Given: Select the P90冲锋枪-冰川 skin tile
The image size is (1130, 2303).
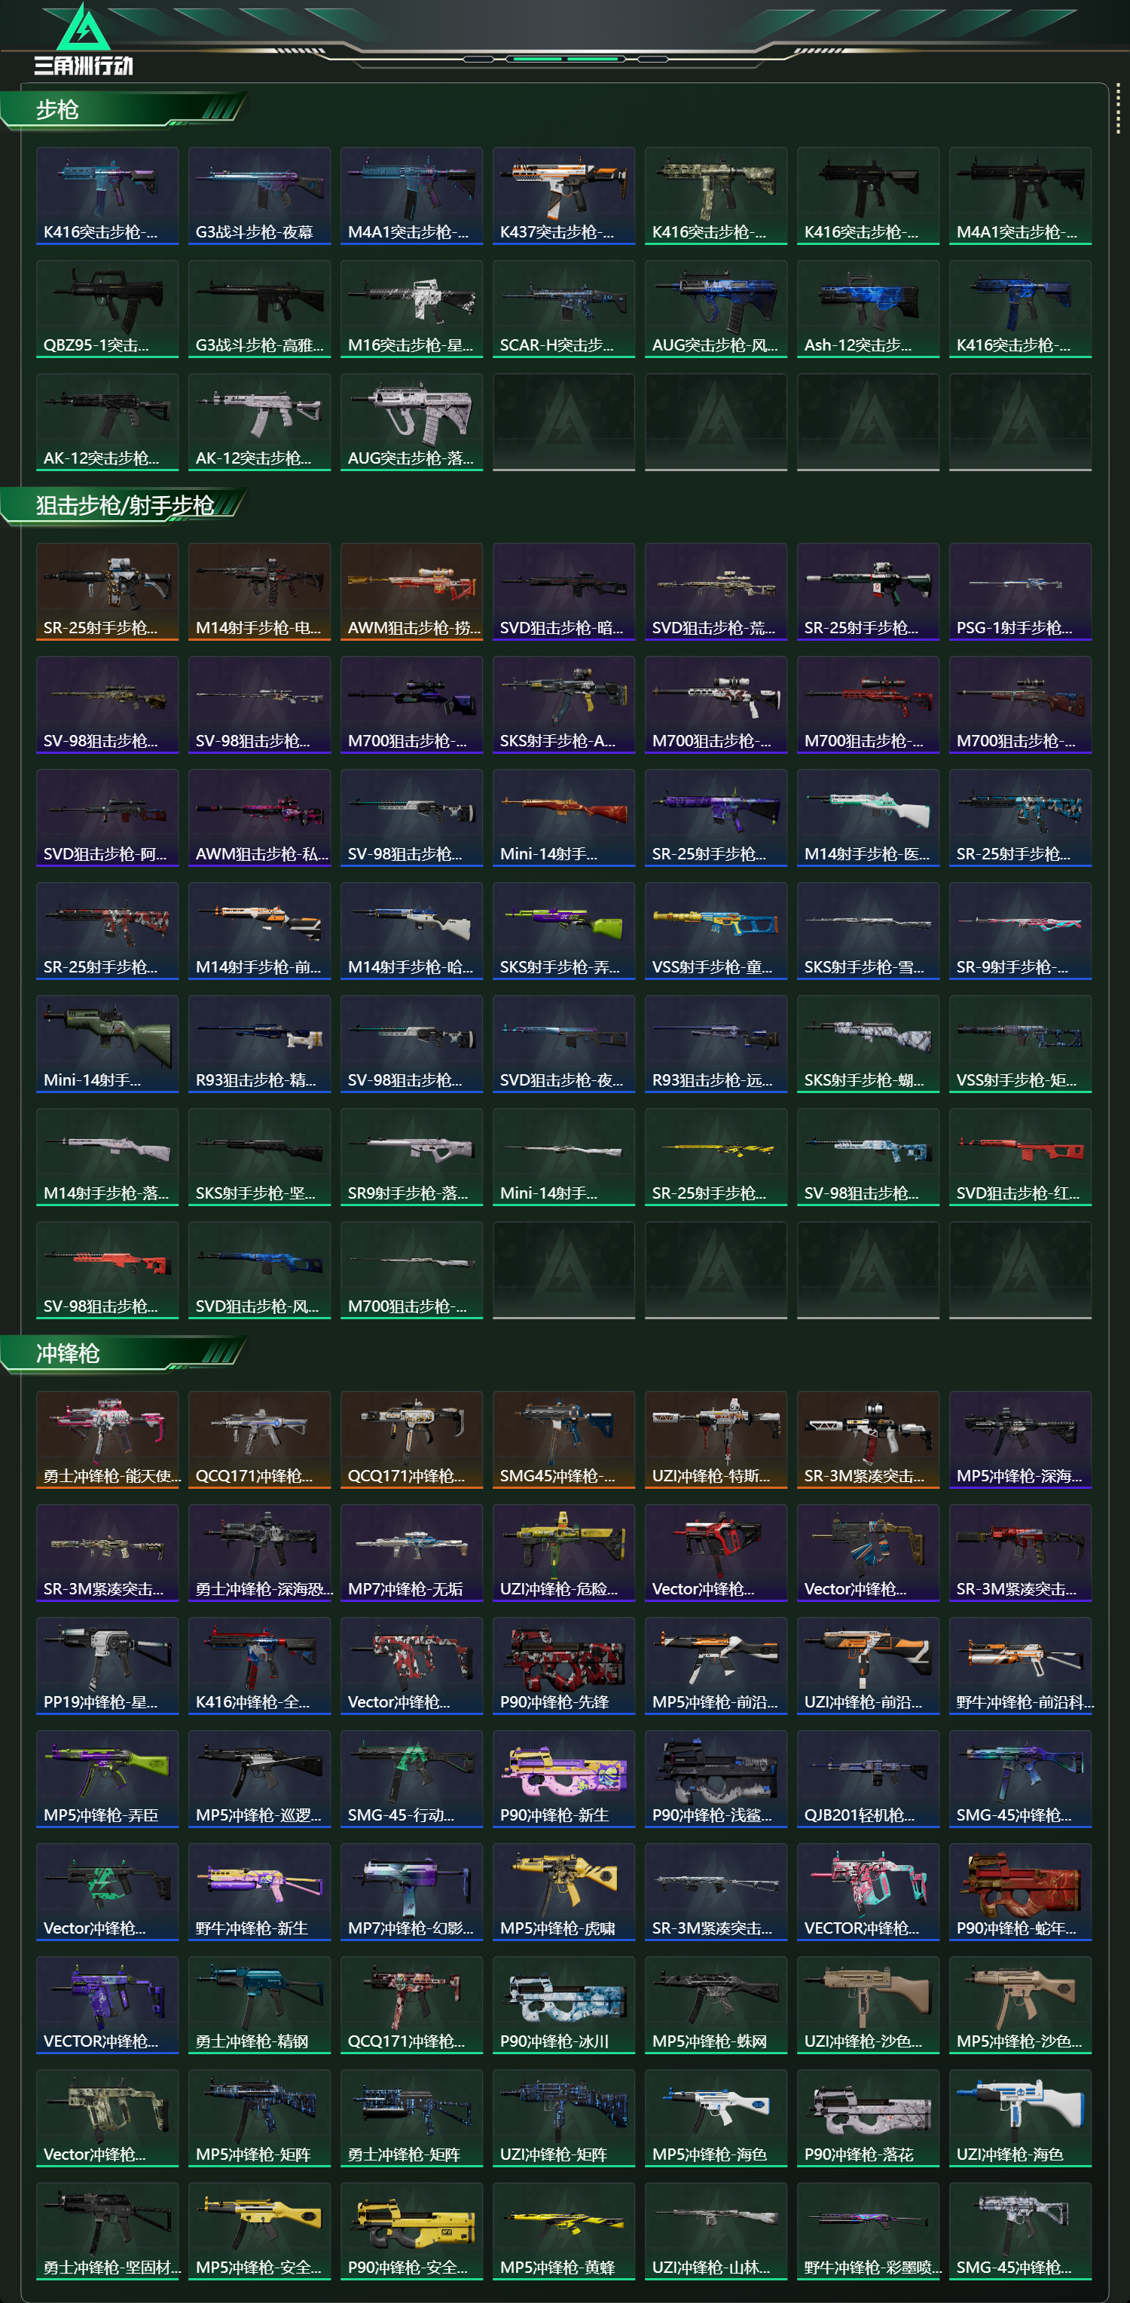Looking at the screenshot, I should tap(563, 2005).
